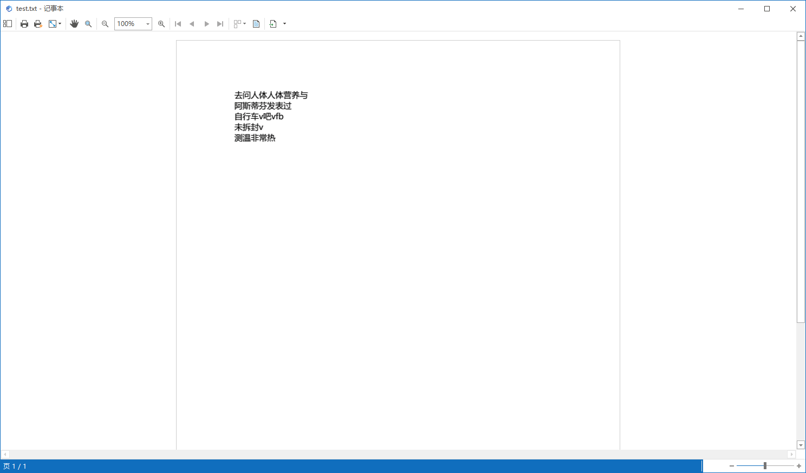Minimize the preview window
This screenshot has height=473, width=806.
[741, 9]
